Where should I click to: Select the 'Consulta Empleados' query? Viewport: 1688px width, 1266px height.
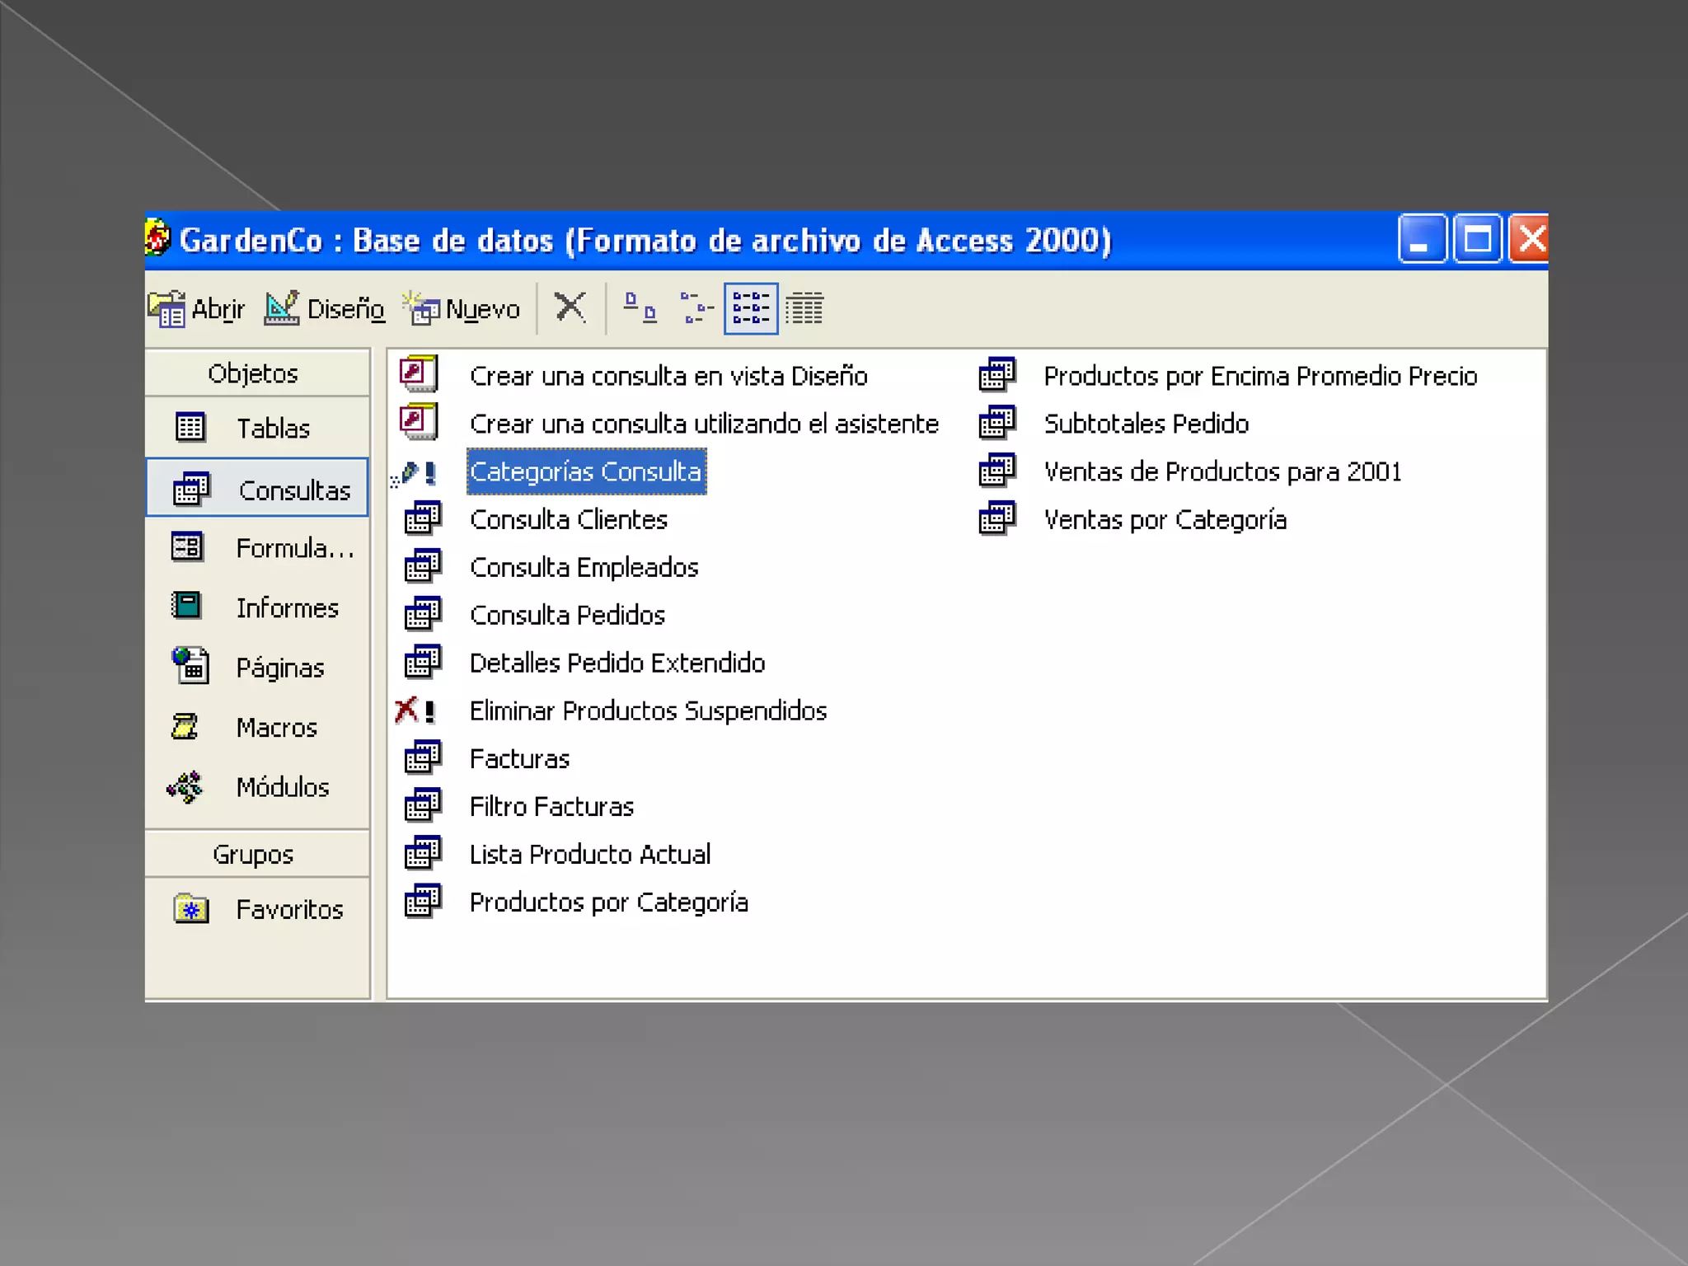pos(584,567)
